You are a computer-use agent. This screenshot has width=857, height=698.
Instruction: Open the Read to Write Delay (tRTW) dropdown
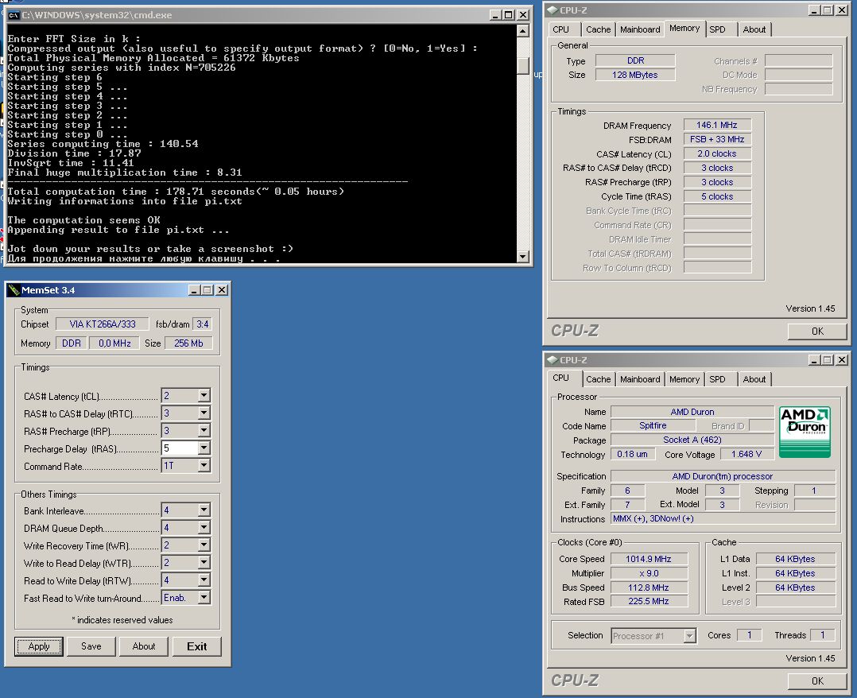[x=204, y=580]
